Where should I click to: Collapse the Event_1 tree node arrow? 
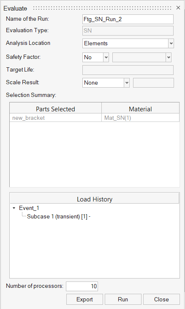pyautogui.click(x=14, y=208)
